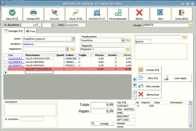Expand document series dropdown near N. documento
The image size is (196, 131).
click(x=53, y=25)
